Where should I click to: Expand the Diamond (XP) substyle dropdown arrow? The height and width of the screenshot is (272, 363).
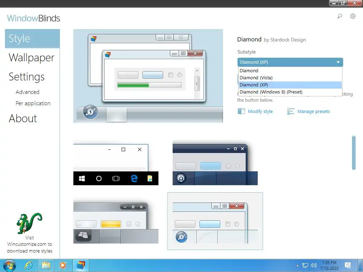click(x=338, y=62)
